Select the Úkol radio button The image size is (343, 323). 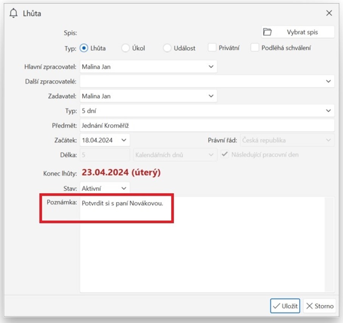(126, 48)
